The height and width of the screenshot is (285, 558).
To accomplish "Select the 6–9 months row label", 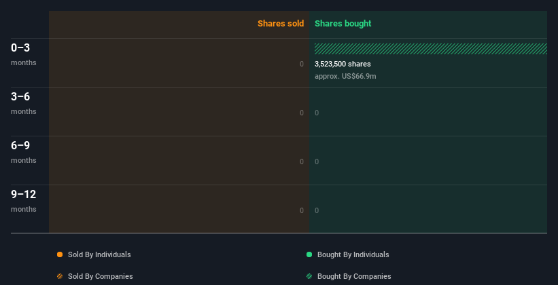I will pos(24,152).
